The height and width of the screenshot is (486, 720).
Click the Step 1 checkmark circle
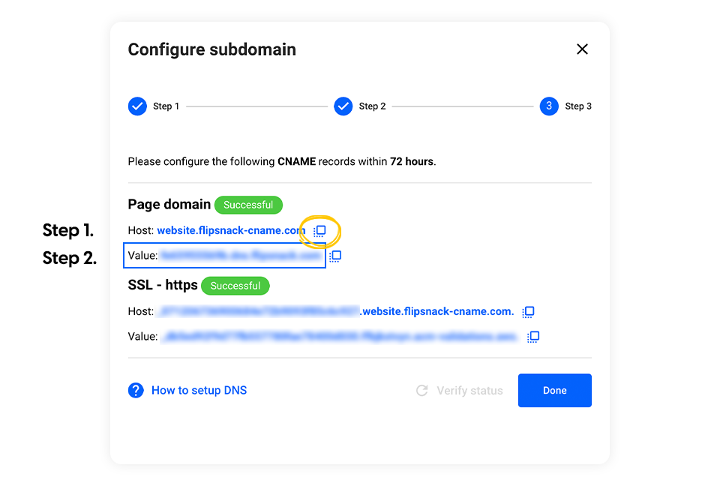click(137, 106)
